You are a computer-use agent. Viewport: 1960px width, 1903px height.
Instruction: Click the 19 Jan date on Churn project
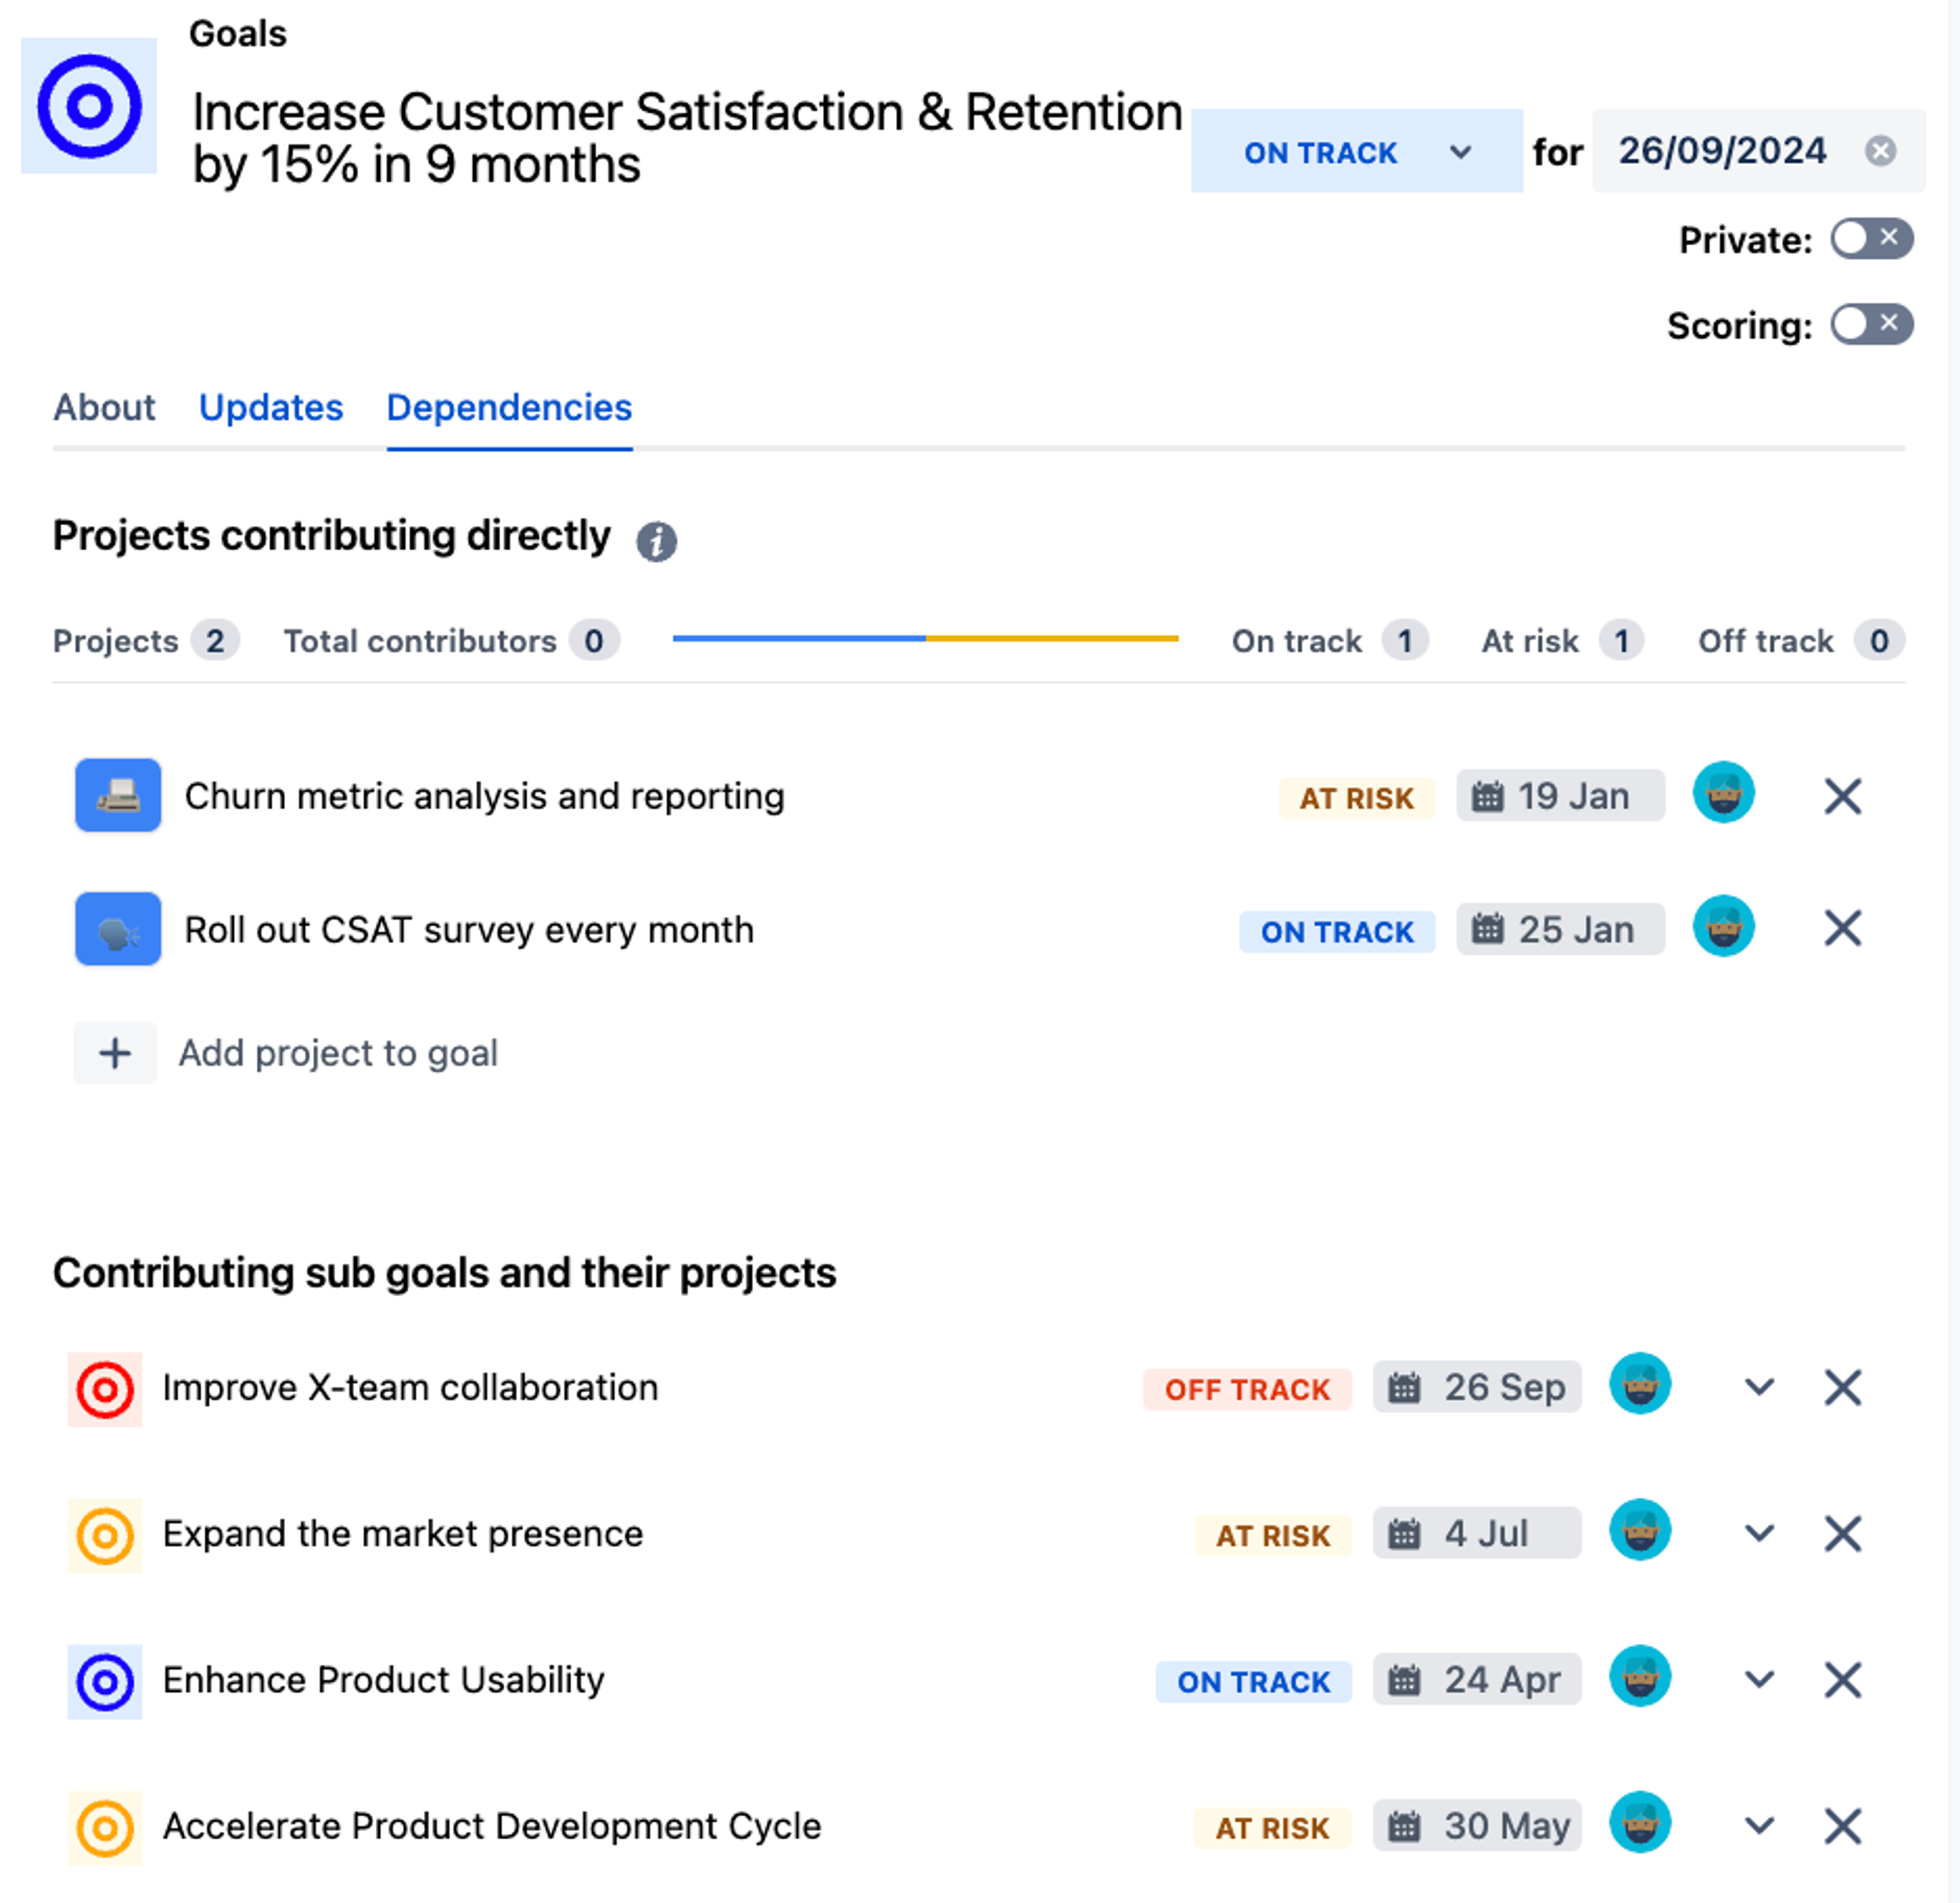click(1559, 796)
